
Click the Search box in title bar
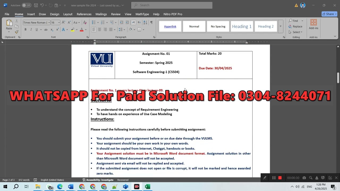(x=172, y=5)
